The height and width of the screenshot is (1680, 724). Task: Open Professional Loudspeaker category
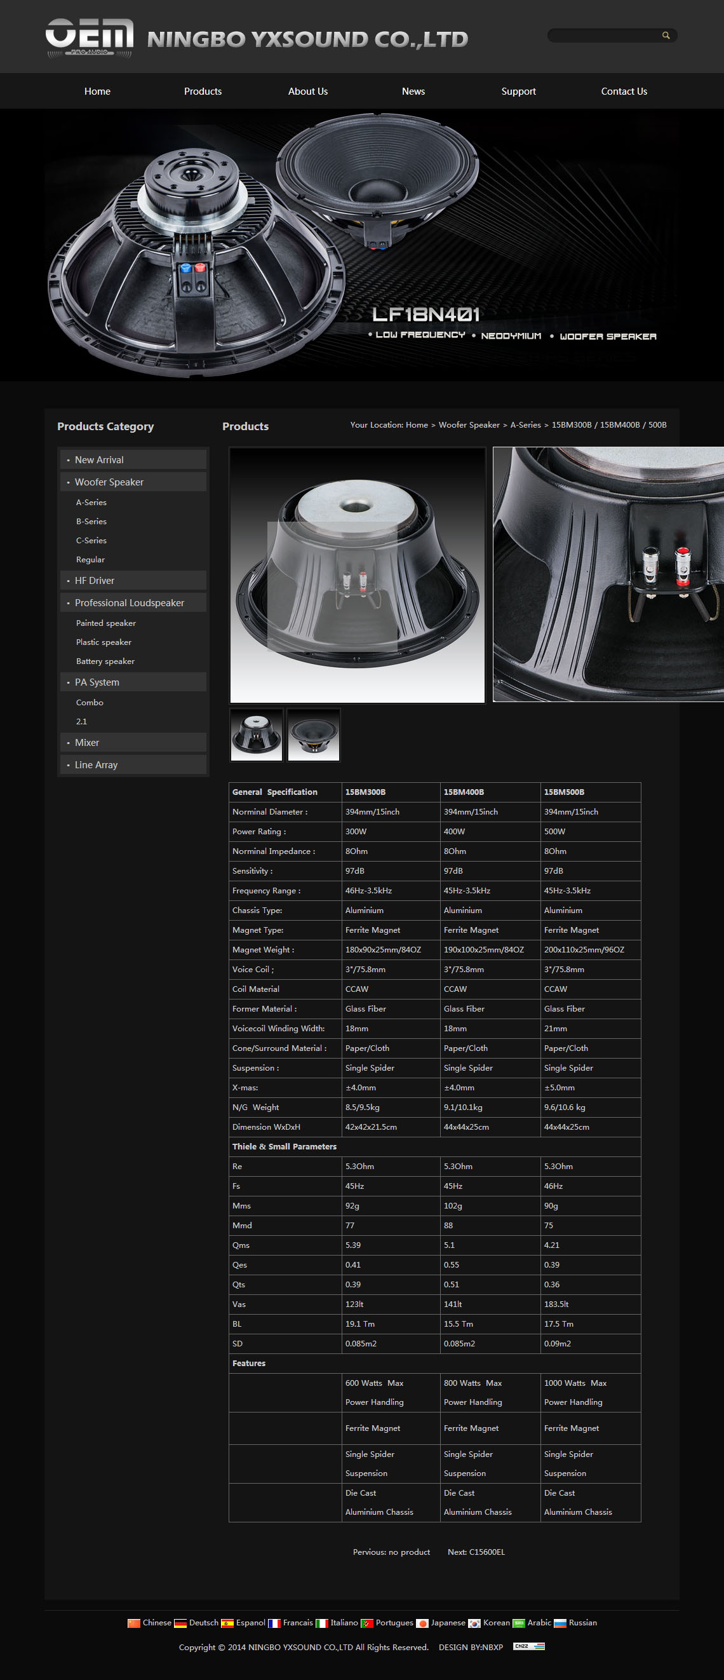click(133, 602)
